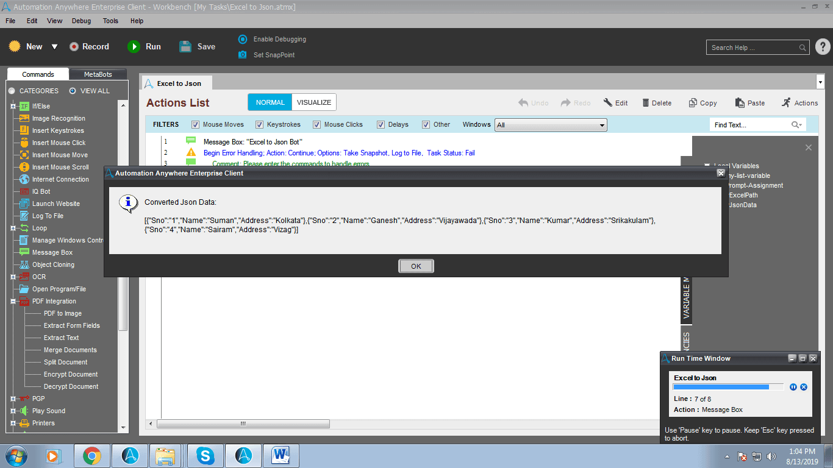The height and width of the screenshot is (468, 833).
Task: Select Insert Keystrokes command
Action: 58,130
